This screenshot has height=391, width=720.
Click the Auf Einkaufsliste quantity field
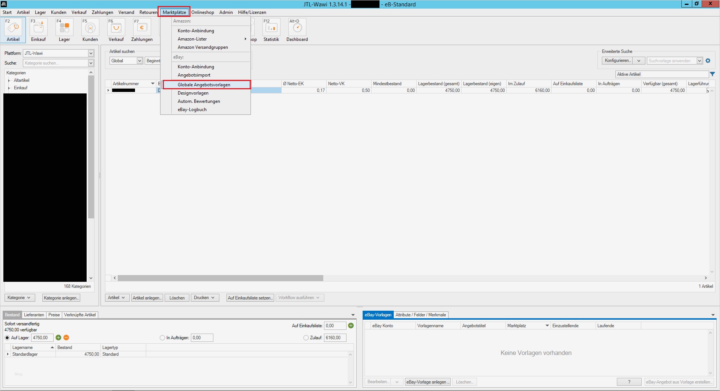pos(335,326)
